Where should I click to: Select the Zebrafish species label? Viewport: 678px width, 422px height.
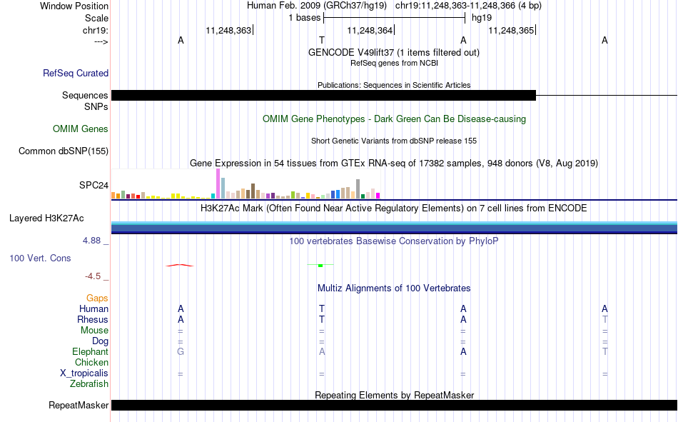click(x=89, y=383)
